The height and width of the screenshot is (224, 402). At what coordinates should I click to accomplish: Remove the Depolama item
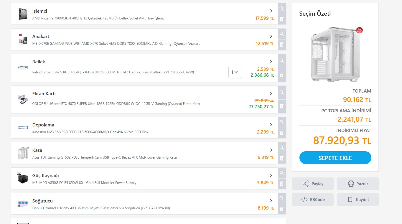[x=282, y=133]
